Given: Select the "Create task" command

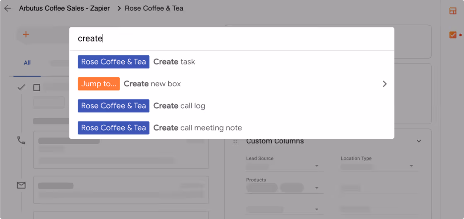Looking at the screenshot, I should click(232, 62).
